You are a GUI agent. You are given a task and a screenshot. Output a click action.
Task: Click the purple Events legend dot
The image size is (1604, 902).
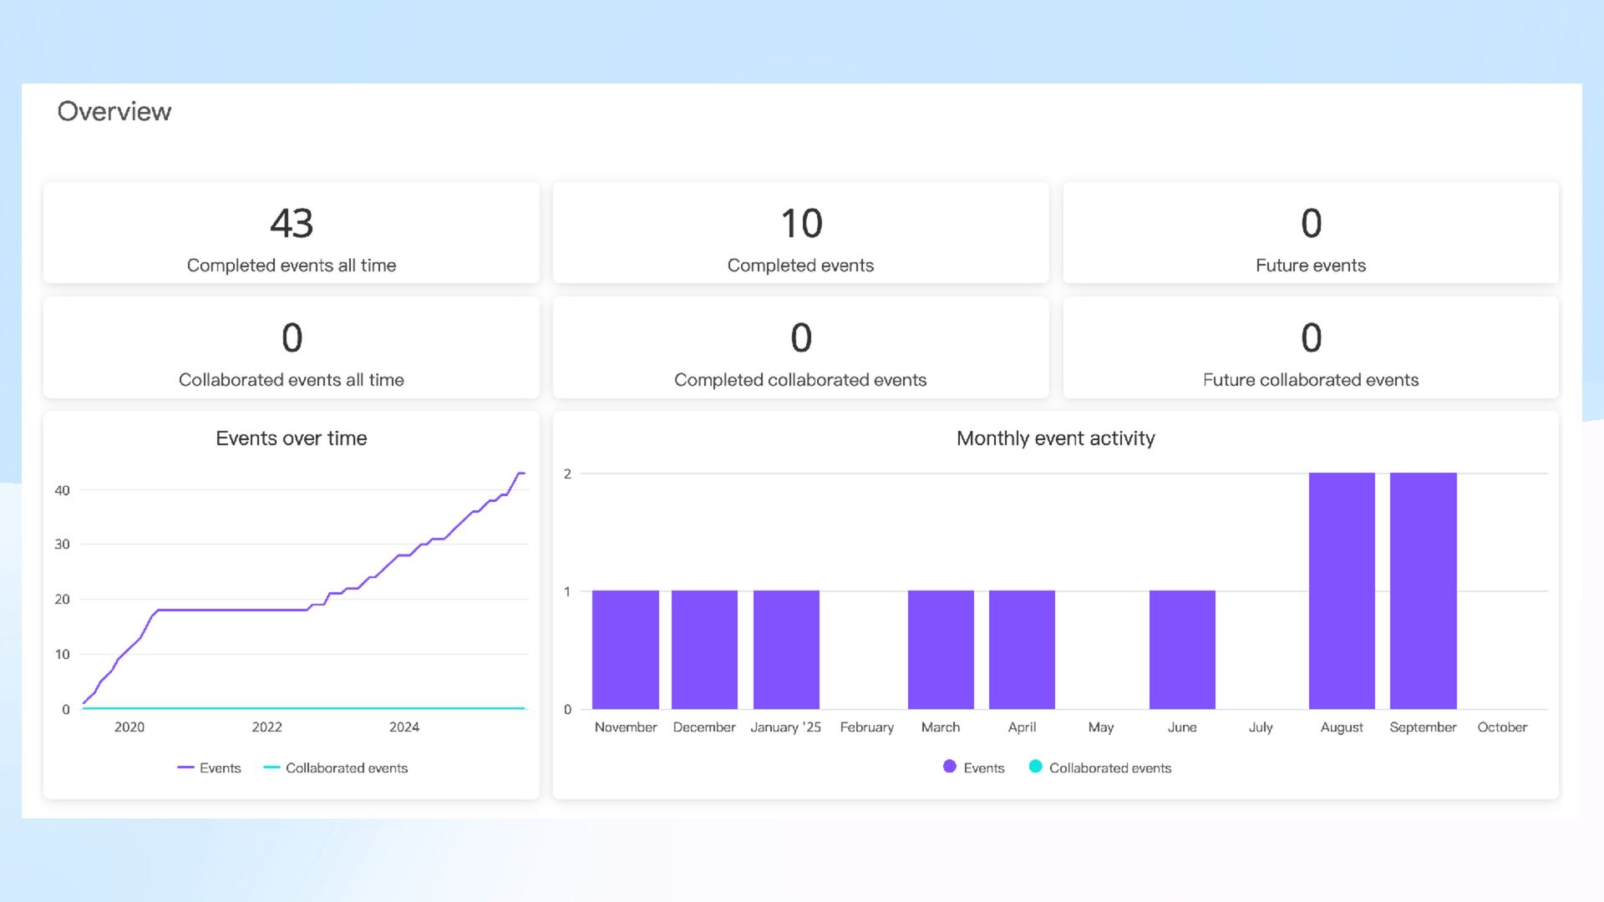(950, 767)
